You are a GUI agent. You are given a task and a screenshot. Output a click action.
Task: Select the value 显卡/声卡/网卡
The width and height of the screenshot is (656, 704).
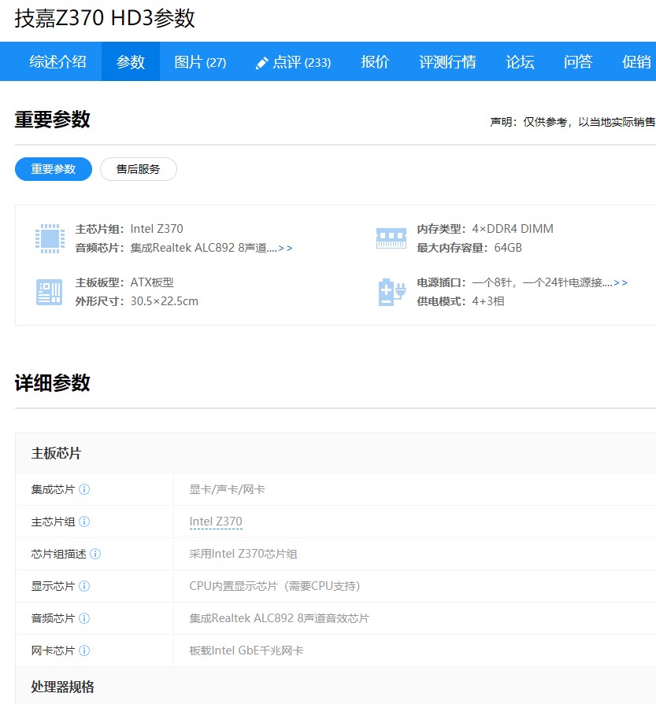coord(227,489)
